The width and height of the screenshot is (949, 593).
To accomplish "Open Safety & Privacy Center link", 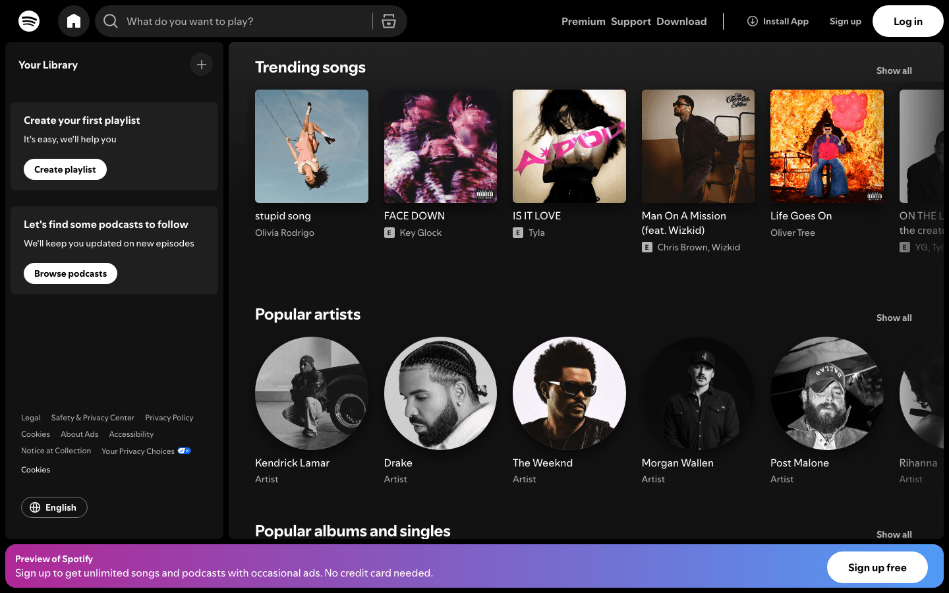I will [x=93, y=418].
